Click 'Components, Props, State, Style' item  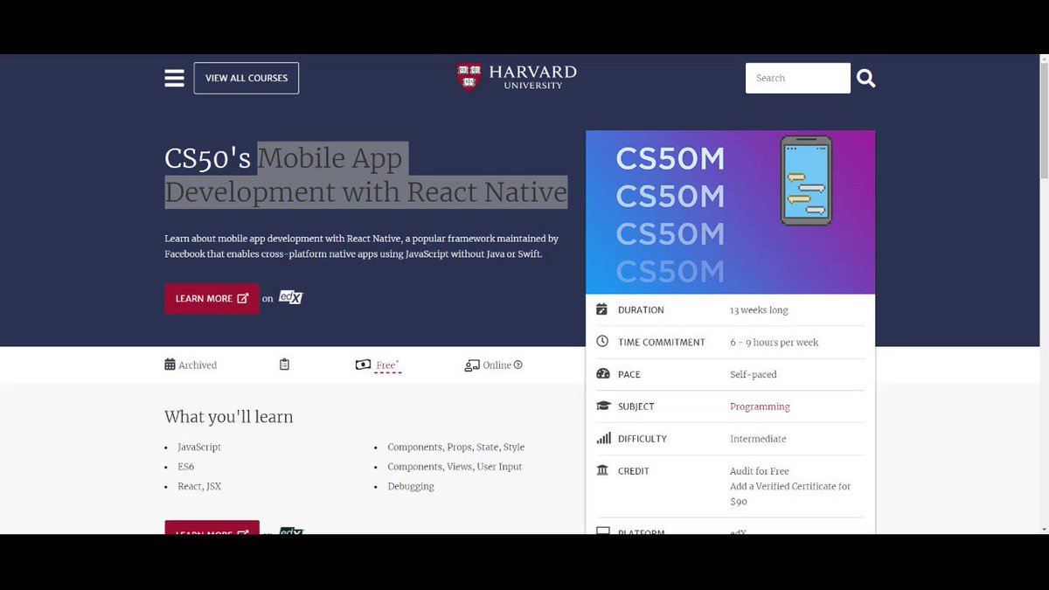pyautogui.click(x=456, y=447)
